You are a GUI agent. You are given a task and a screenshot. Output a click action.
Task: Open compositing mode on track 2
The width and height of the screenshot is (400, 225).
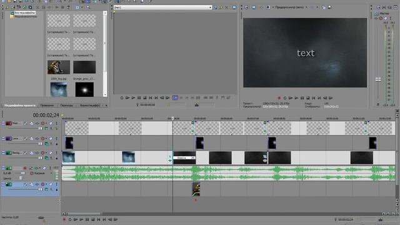[x=47, y=144]
